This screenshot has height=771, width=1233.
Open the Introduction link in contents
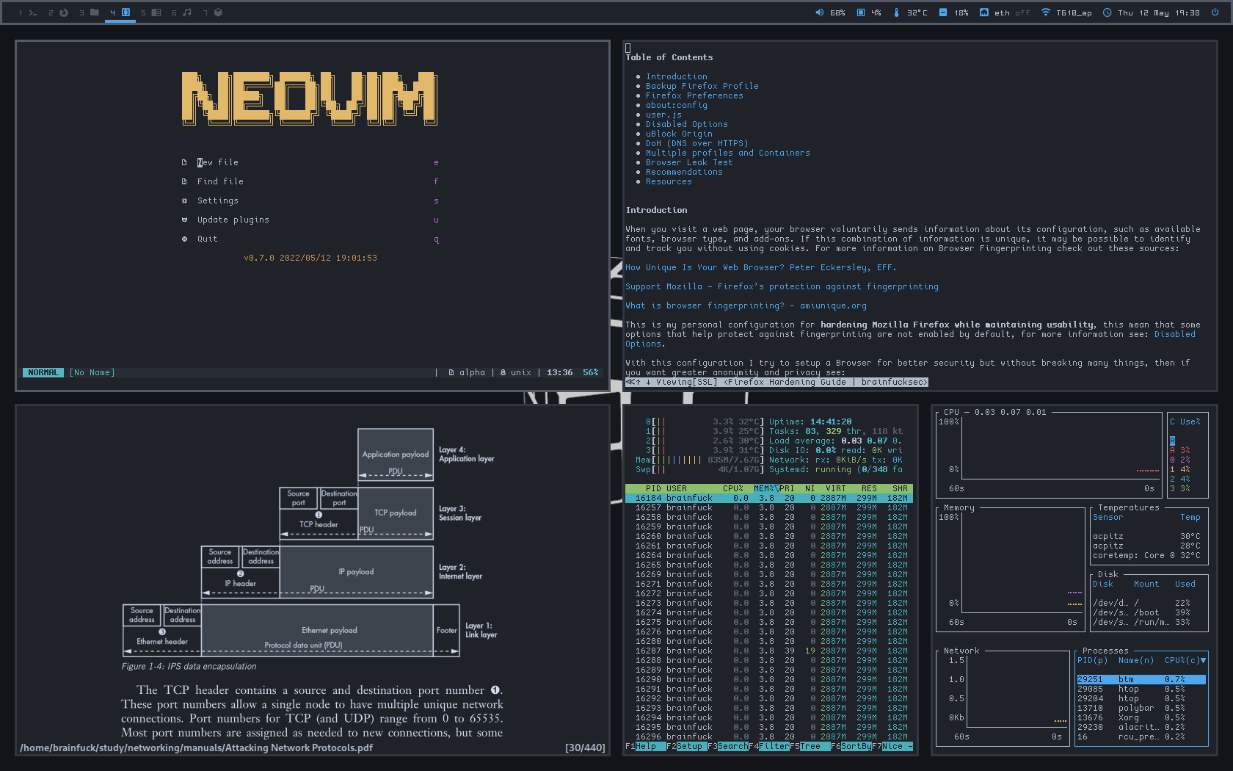click(677, 76)
